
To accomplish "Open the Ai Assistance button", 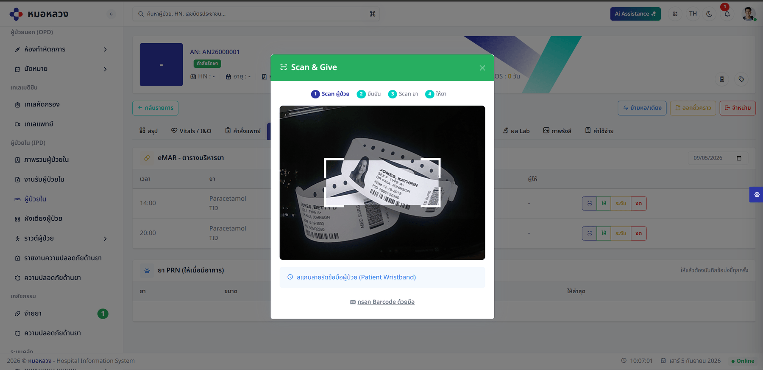I will [635, 14].
